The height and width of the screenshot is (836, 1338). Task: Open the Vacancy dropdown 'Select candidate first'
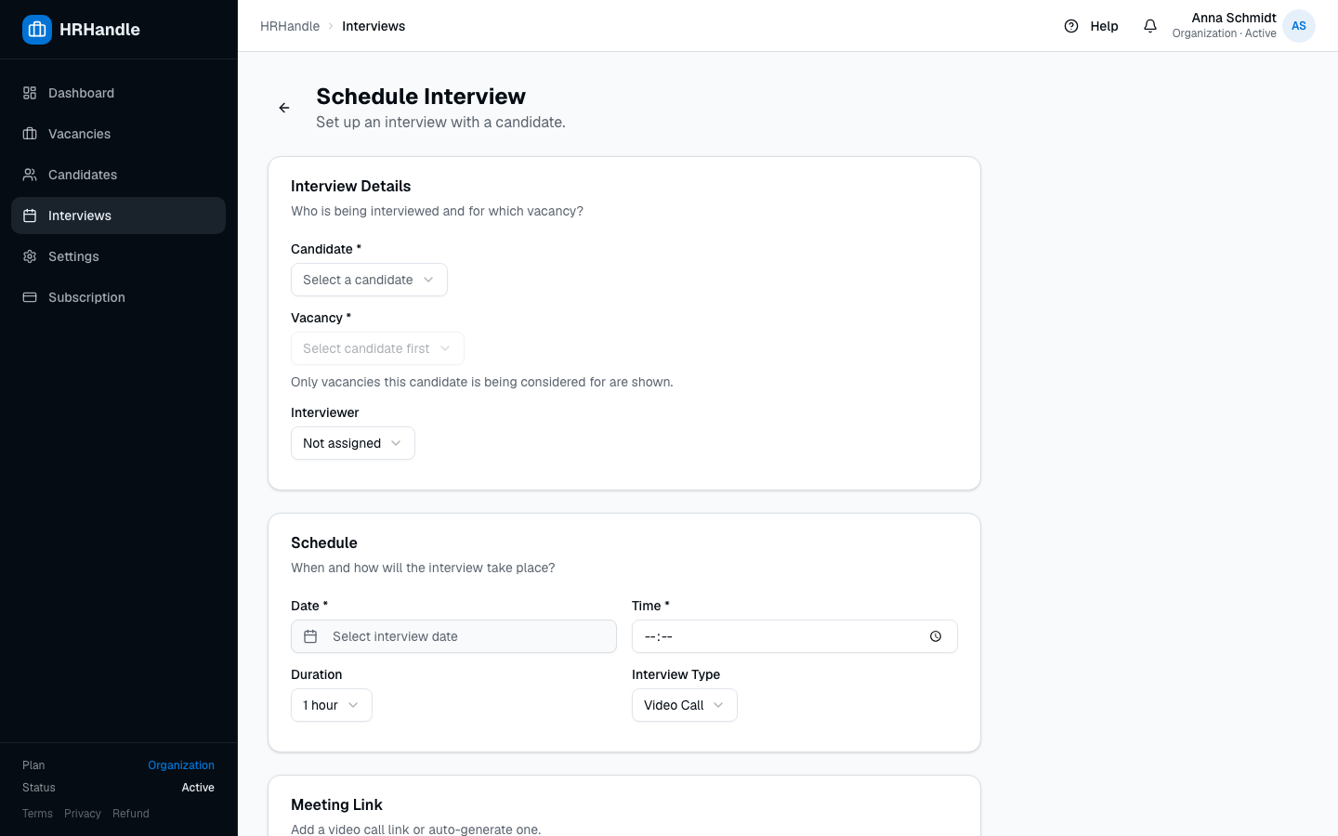[x=377, y=348]
